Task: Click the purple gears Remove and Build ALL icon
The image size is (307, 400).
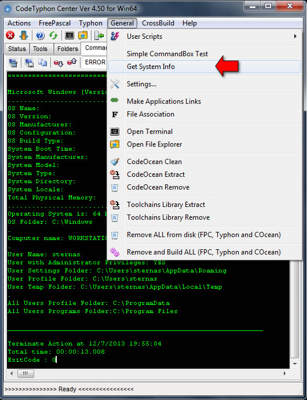Action: (115, 252)
